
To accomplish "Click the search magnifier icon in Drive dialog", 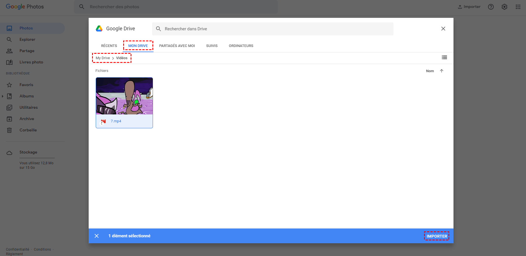I will (159, 29).
